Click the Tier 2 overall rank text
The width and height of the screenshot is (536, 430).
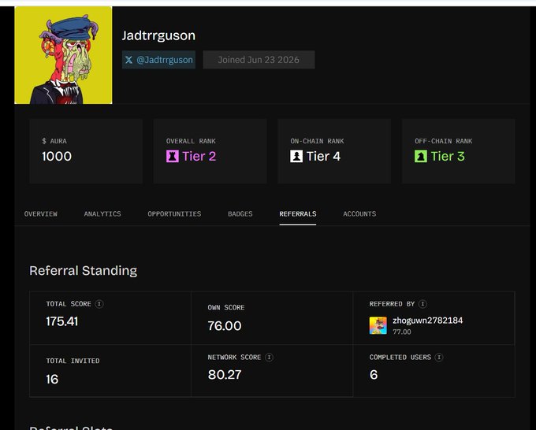point(199,157)
